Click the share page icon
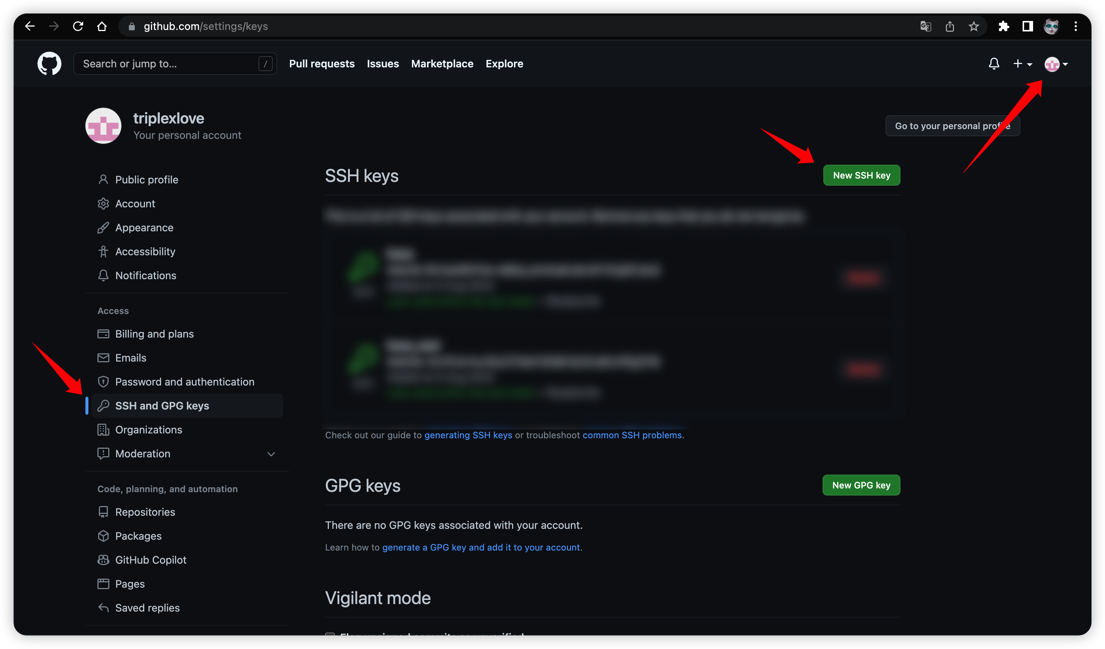The height and width of the screenshot is (649, 1105). point(950,26)
